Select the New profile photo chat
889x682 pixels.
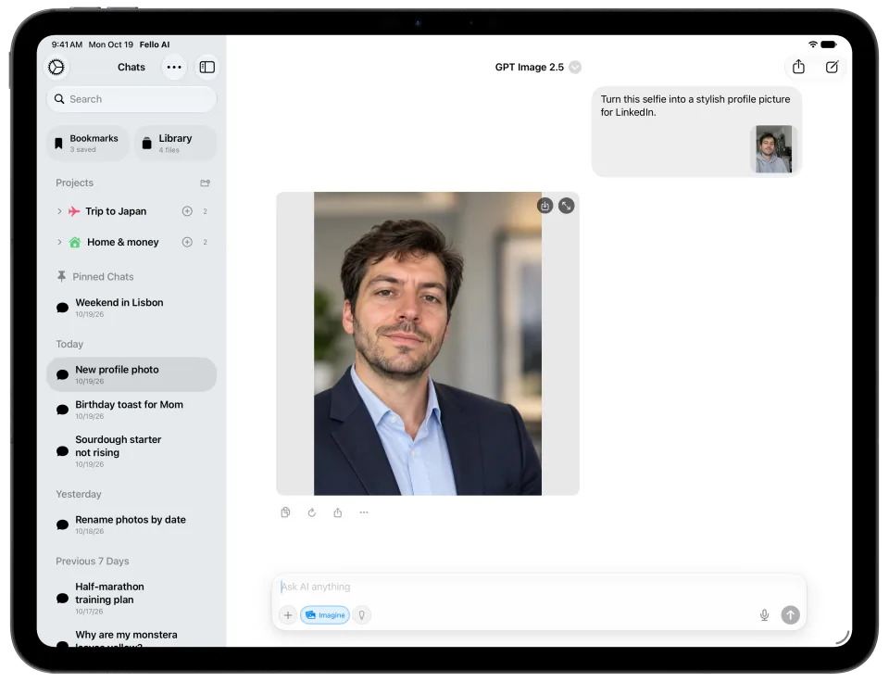(131, 374)
